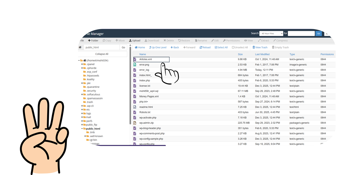Click the blue search Go button
Screen dimensions: 350x175
pos(319,33)
